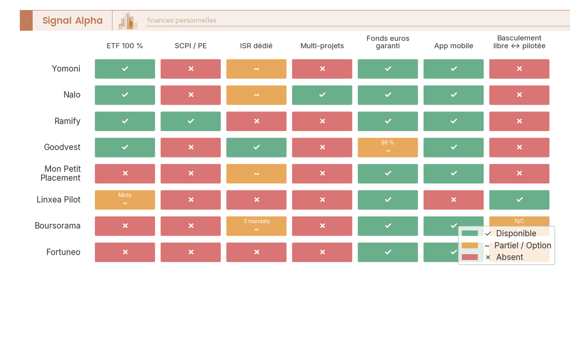
Task: Select the Mon Petit Placement App mobile checkmark
Action: pyautogui.click(x=453, y=174)
